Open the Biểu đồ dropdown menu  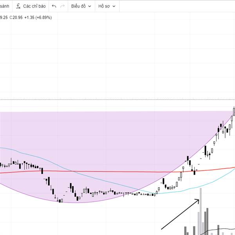pyautogui.click(x=81, y=6)
